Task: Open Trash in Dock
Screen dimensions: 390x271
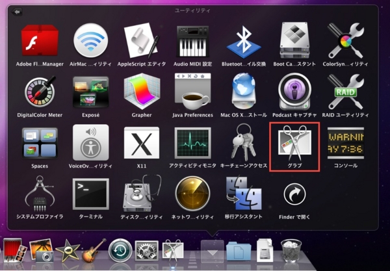Action: point(291,250)
